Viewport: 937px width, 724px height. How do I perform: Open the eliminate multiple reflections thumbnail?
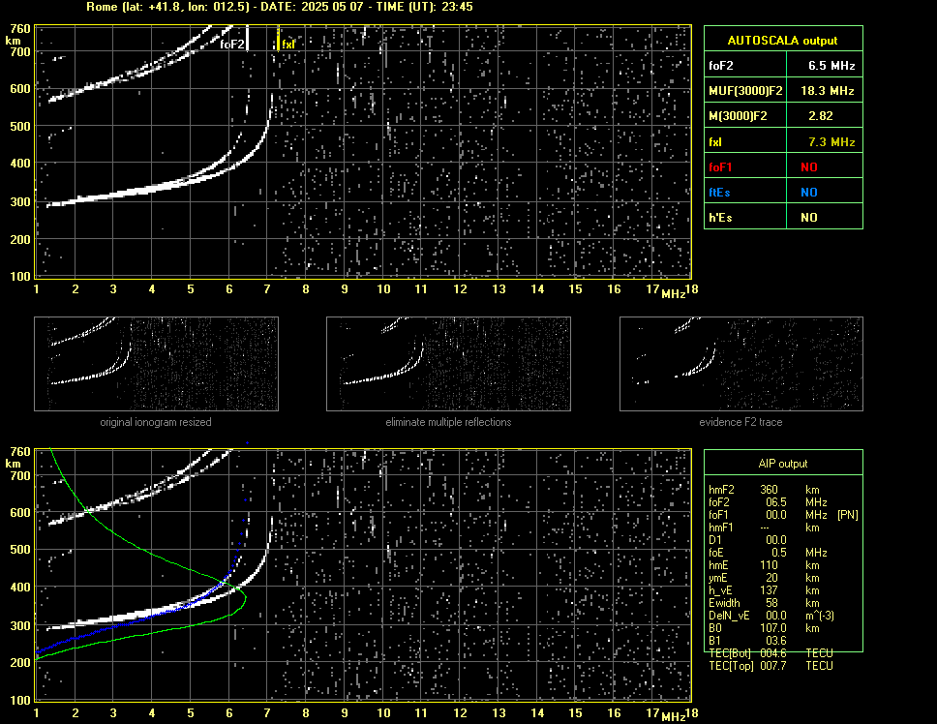tap(448, 364)
